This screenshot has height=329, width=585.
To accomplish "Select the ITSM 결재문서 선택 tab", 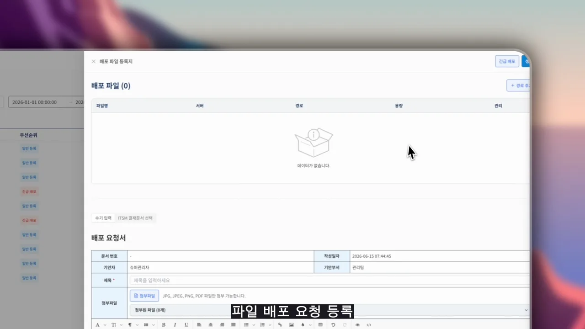I will pos(135,218).
